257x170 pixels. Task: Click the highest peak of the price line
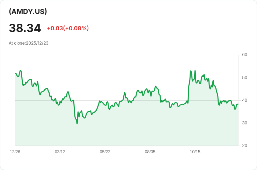tap(191, 71)
